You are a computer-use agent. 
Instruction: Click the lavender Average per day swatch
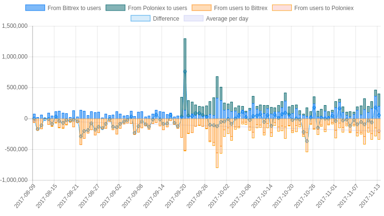[193, 18]
